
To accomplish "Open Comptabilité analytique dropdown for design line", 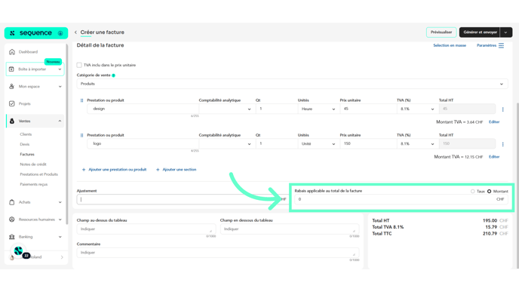I will coord(227,109).
